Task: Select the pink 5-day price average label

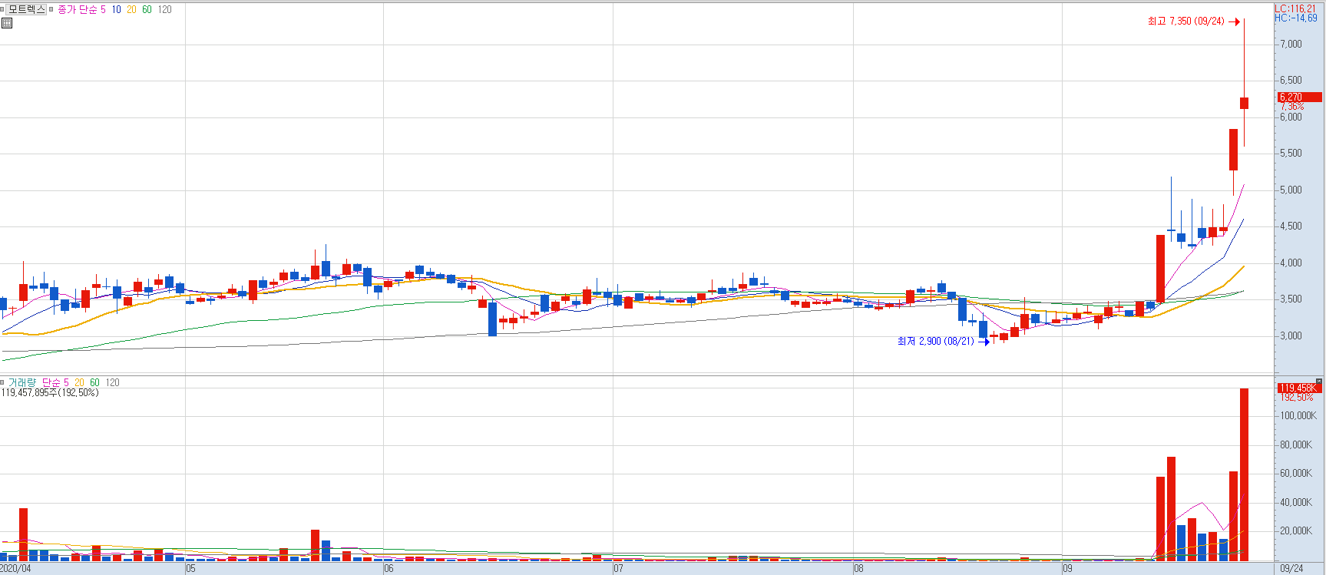Action: [103, 10]
